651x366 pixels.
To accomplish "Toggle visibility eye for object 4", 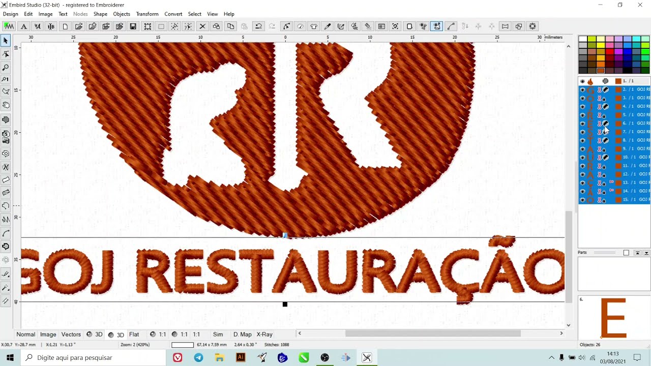I will pyautogui.click(x=582, y=107).
